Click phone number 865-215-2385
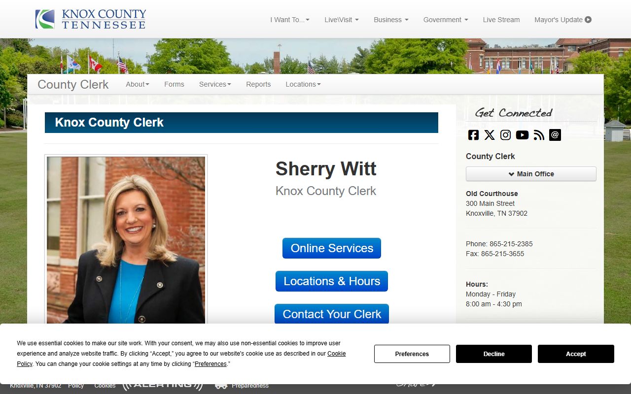This screenshot has height=394, width=631. tap(511, 244)
